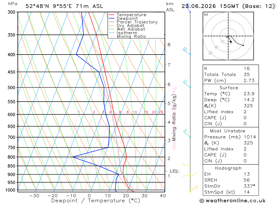Click the Dewpoint legend entry

coord(123,18)
